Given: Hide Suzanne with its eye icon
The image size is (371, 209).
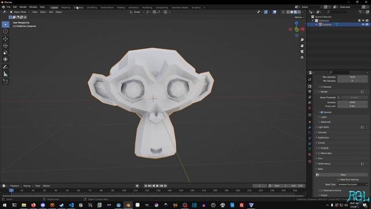Looking at the screenshot, I should click(363, 24).
